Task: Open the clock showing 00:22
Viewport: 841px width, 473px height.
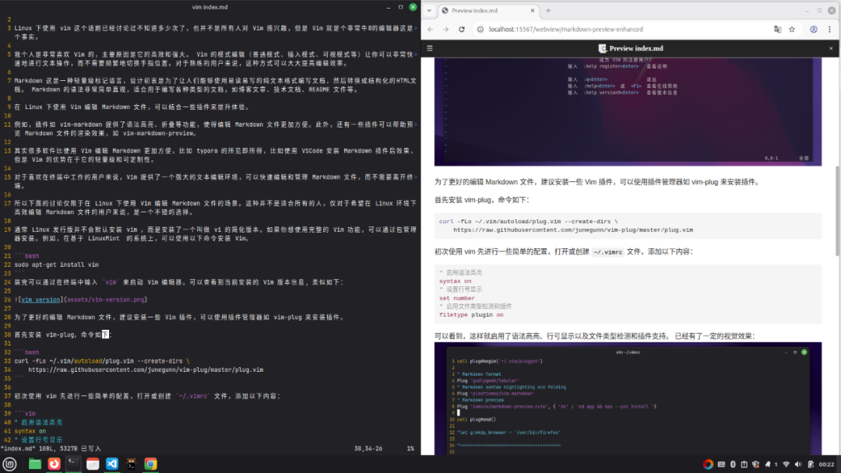Action: pyautogui.click(x=826, y=464)
